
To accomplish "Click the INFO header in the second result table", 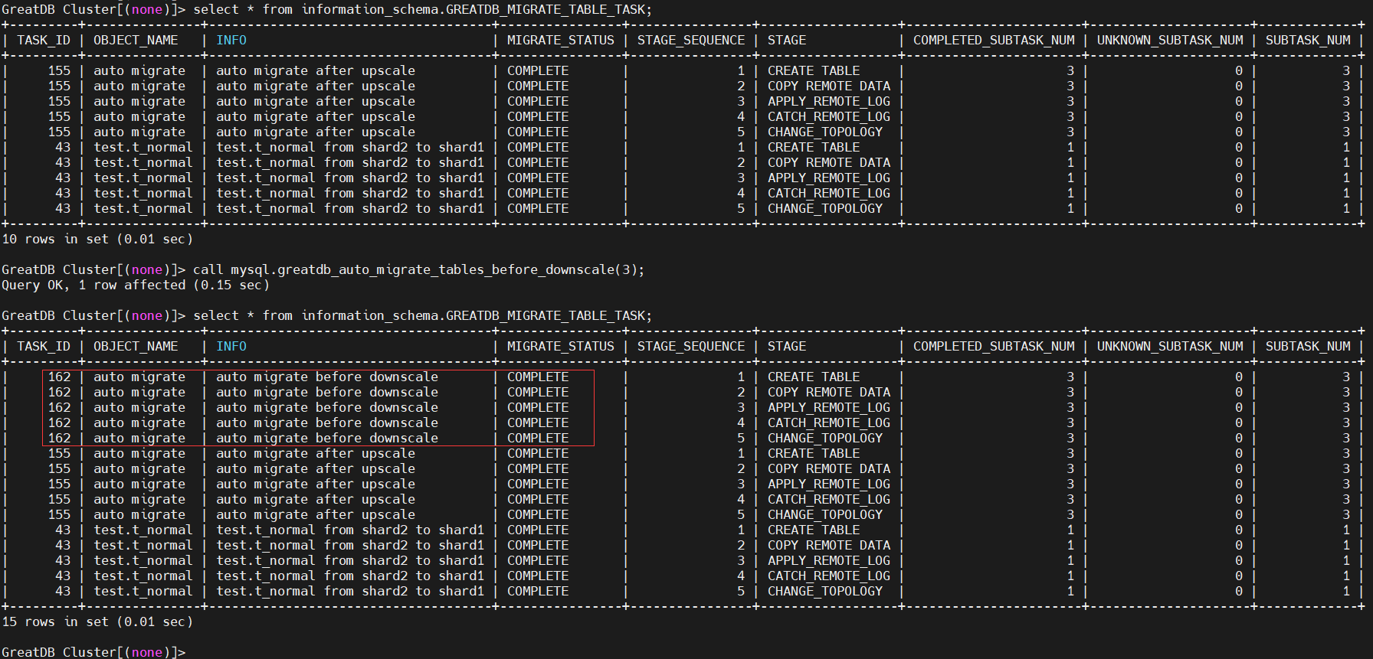I will (231, 346).
